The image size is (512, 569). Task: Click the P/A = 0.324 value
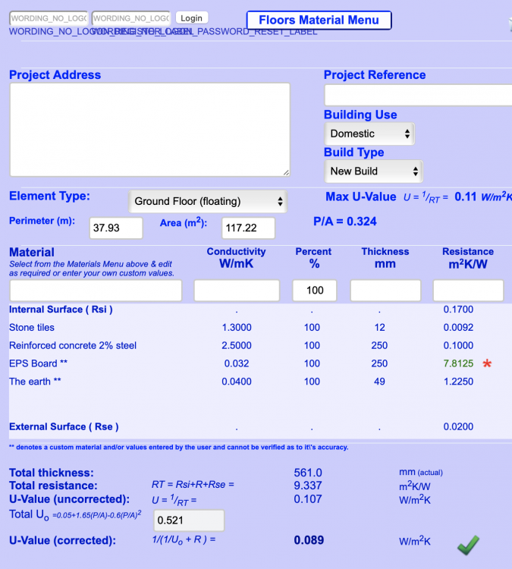pyautogui.click(x=345, y=222)
